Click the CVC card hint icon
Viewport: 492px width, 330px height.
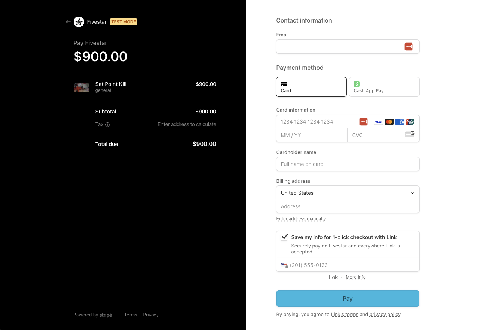(410, 134)
